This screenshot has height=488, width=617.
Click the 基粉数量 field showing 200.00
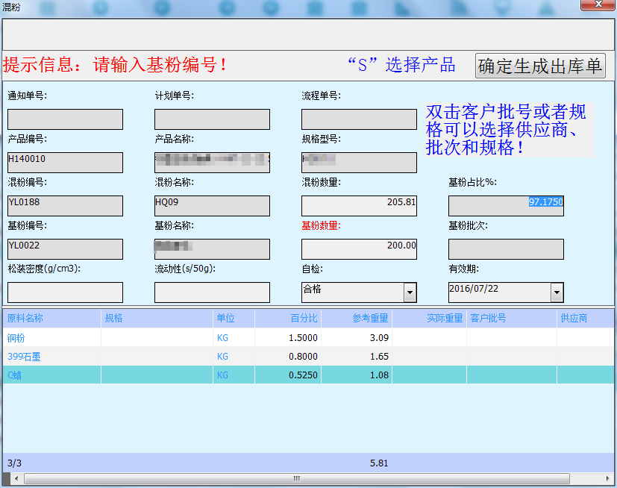point(359,249)
